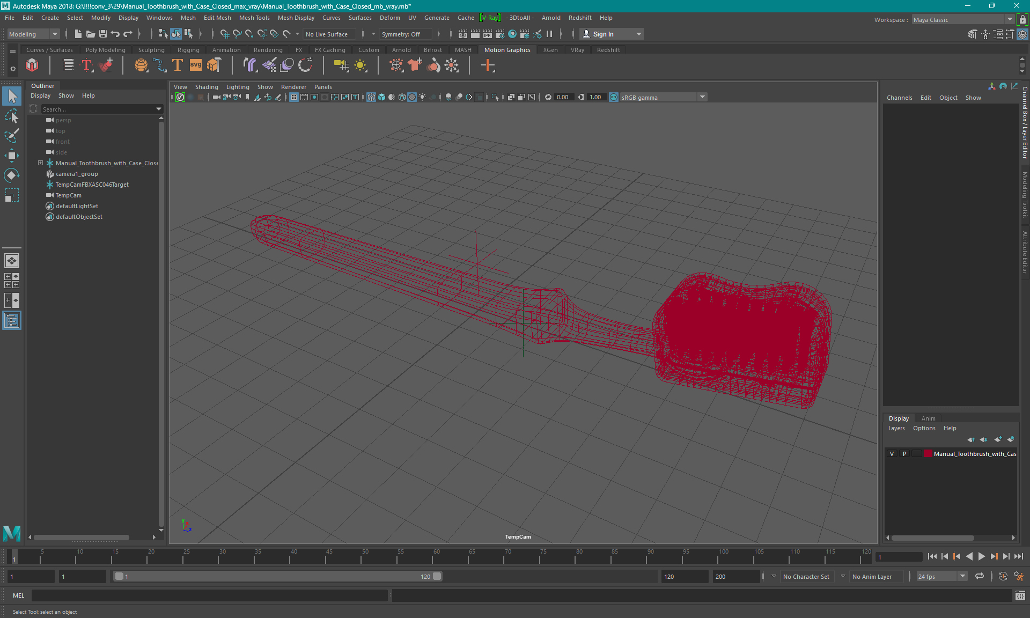1030x618 pixels.
Task: Toggle layer visibility V box
Action: pos(892,454)
